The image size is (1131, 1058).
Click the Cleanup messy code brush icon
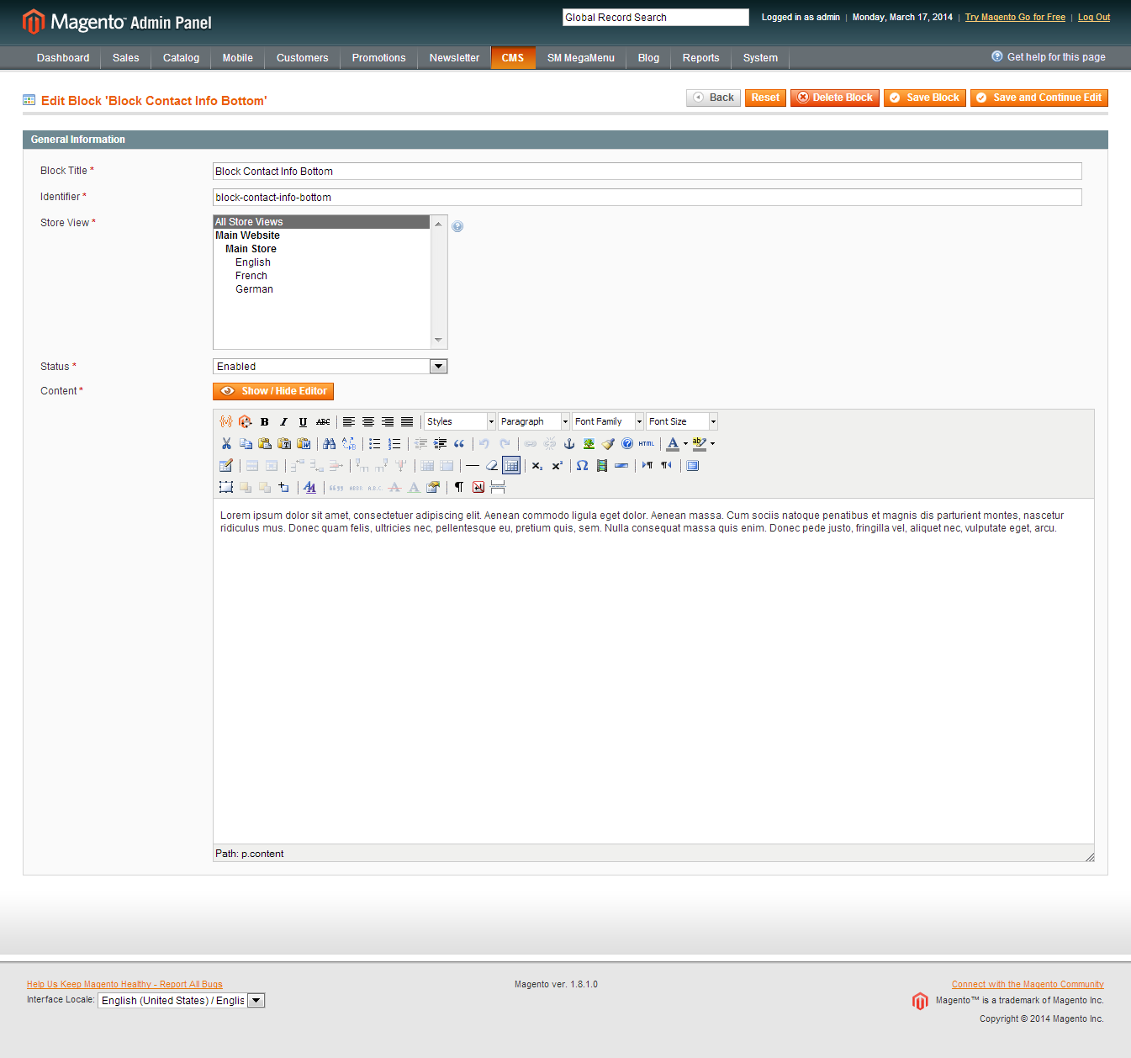coord(608,443)
